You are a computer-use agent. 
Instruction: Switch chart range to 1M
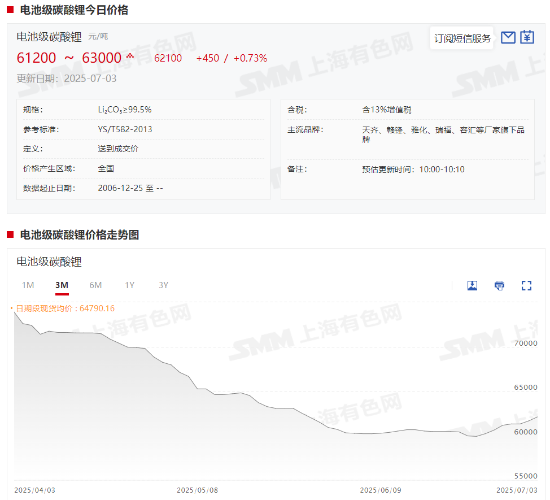click(x=28, y=285)
